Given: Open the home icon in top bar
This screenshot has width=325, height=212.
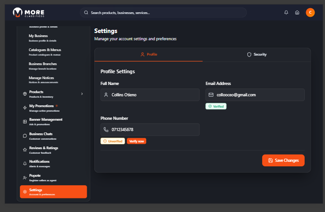Looking at the screenshot, I should [x=297, y=13].
